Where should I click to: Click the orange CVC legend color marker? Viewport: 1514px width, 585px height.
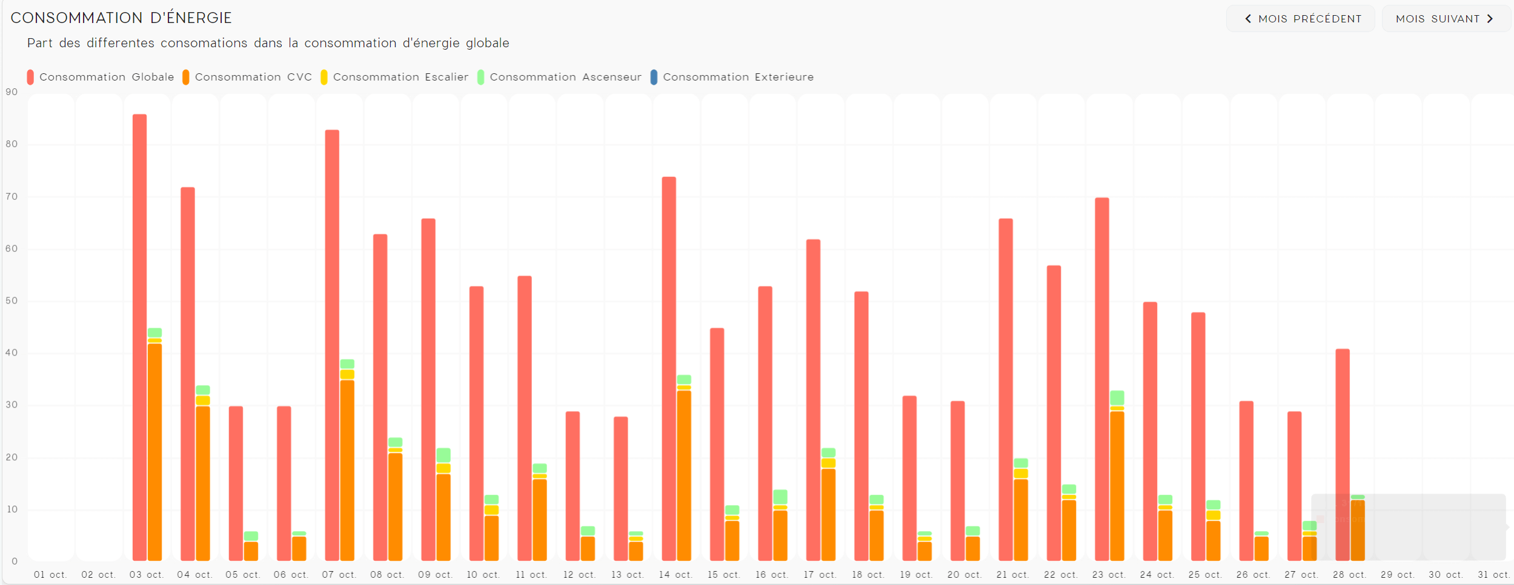(186, 77)
